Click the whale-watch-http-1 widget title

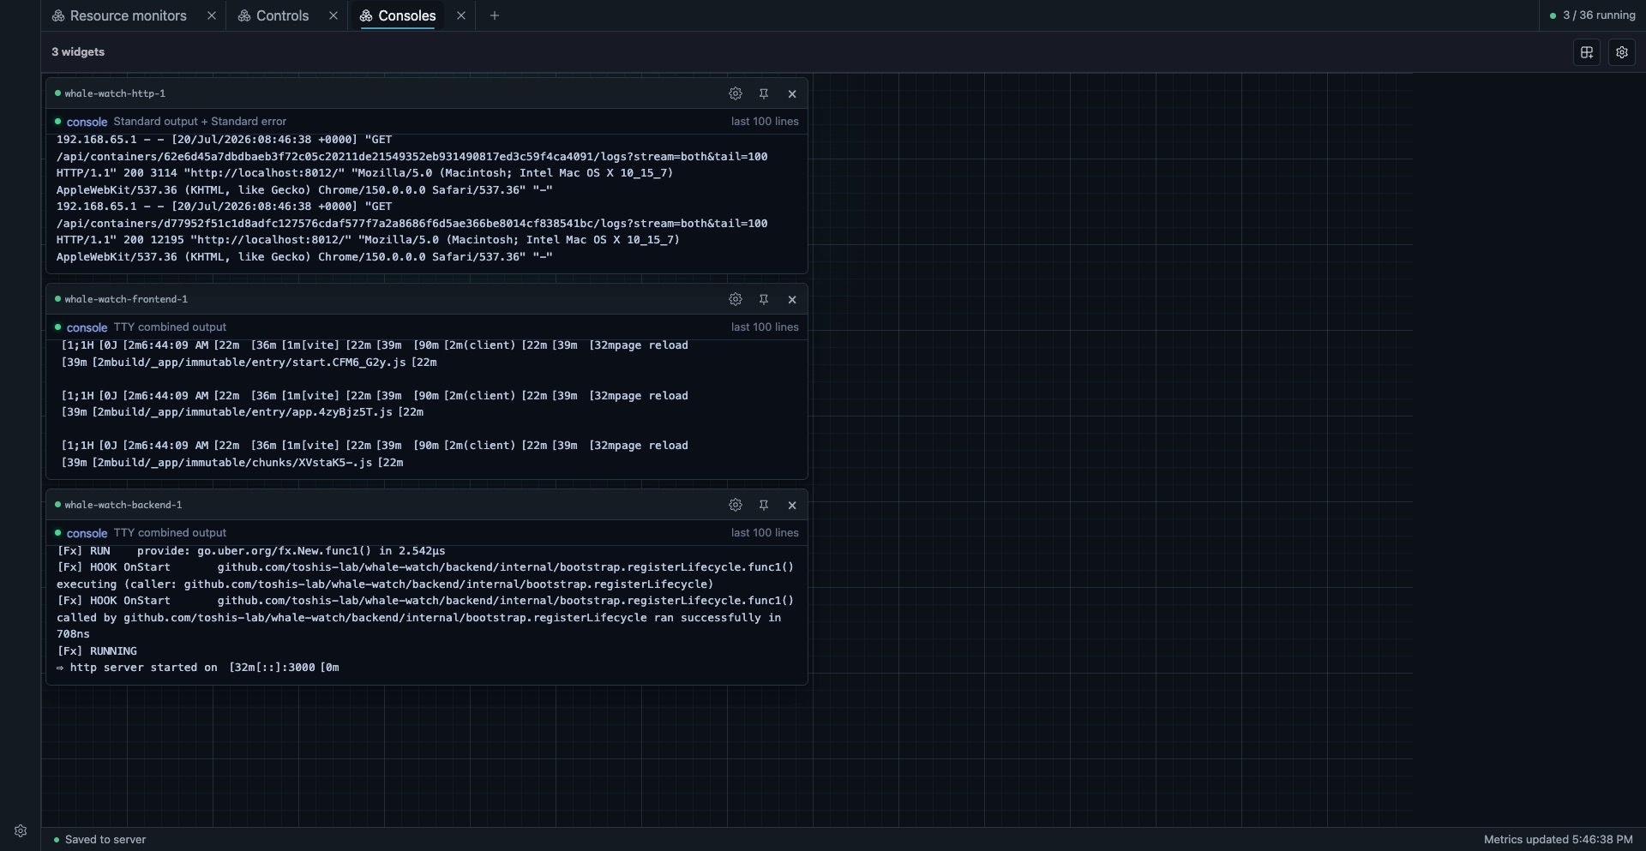115,93
